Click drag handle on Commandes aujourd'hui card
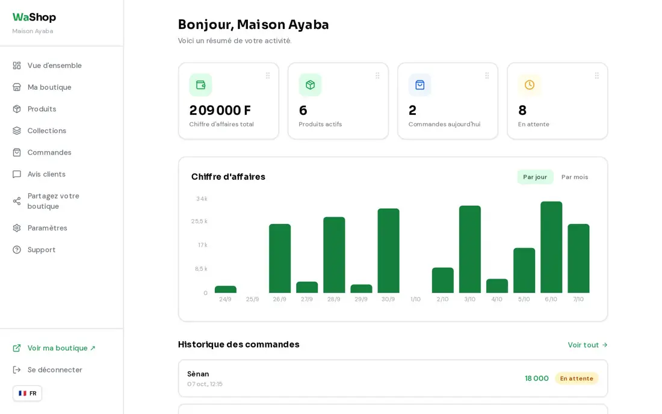Viewport: 662px width, 414px height. pyautogui.click(x=487, y=76)
